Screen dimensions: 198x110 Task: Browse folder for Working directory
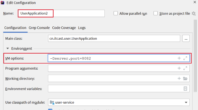(x=185, y=78)
